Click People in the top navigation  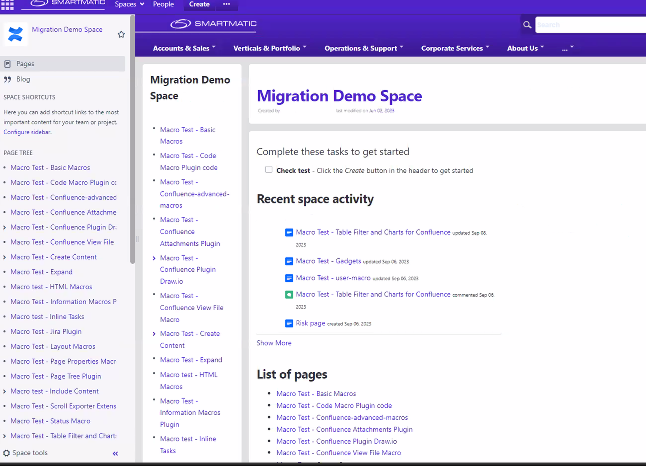point(163,4)
